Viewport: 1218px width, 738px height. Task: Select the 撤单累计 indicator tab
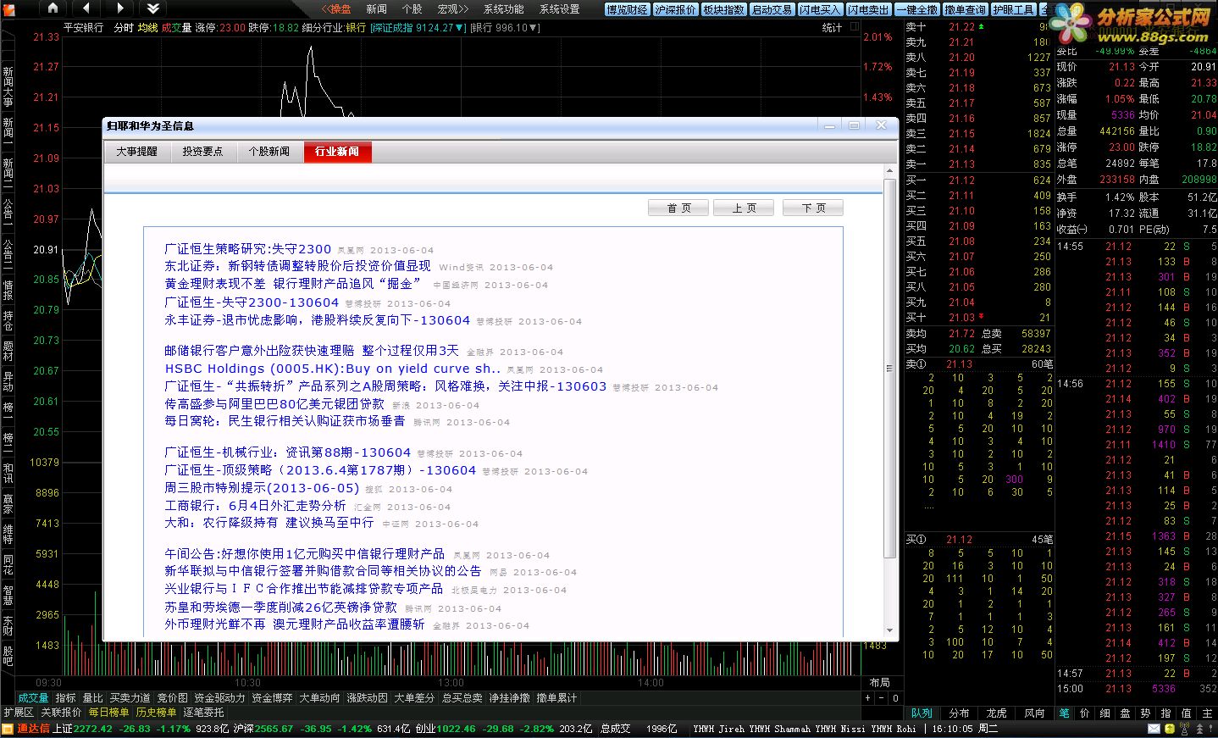tap(556, 698)
